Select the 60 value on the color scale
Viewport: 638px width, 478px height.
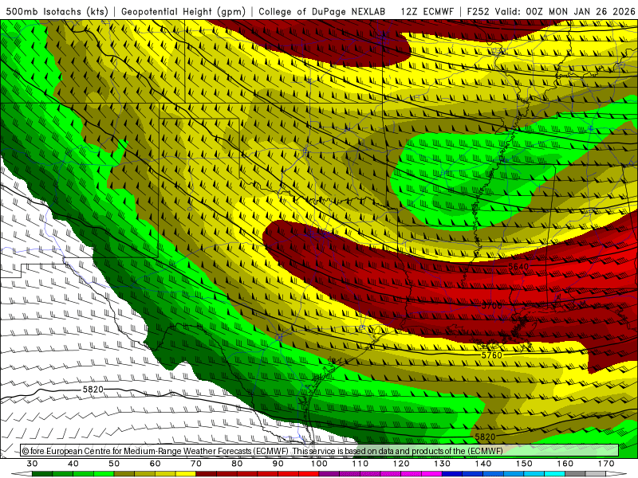pos(155,464)
